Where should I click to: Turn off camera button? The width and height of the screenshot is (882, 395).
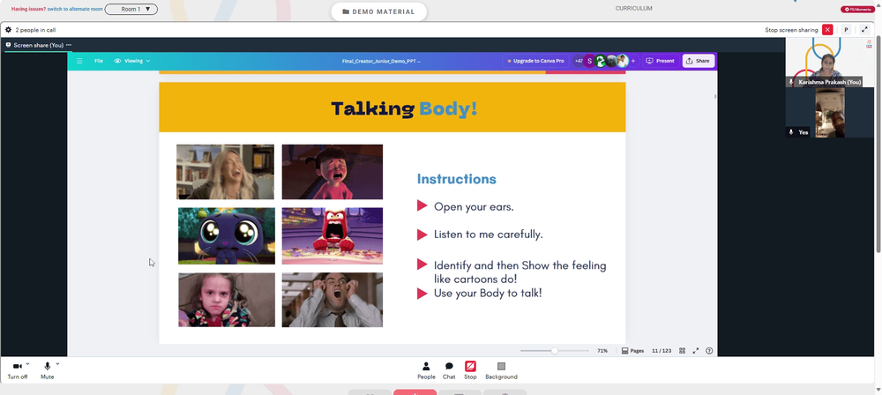[18, 370]
